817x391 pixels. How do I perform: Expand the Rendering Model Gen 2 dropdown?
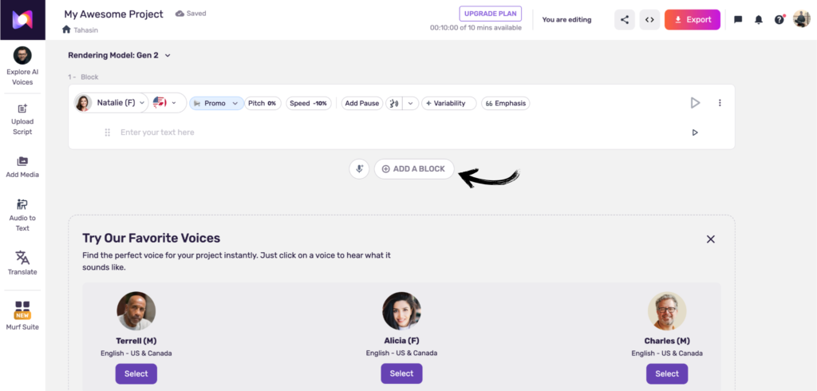[x=120, y=55]
